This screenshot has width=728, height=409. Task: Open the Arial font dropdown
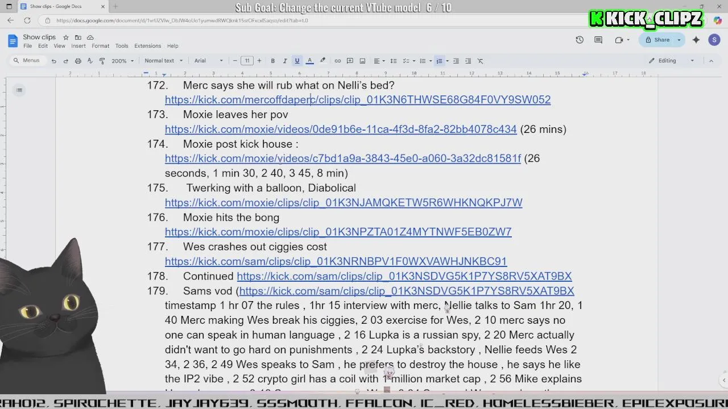(x=209, y=61)
